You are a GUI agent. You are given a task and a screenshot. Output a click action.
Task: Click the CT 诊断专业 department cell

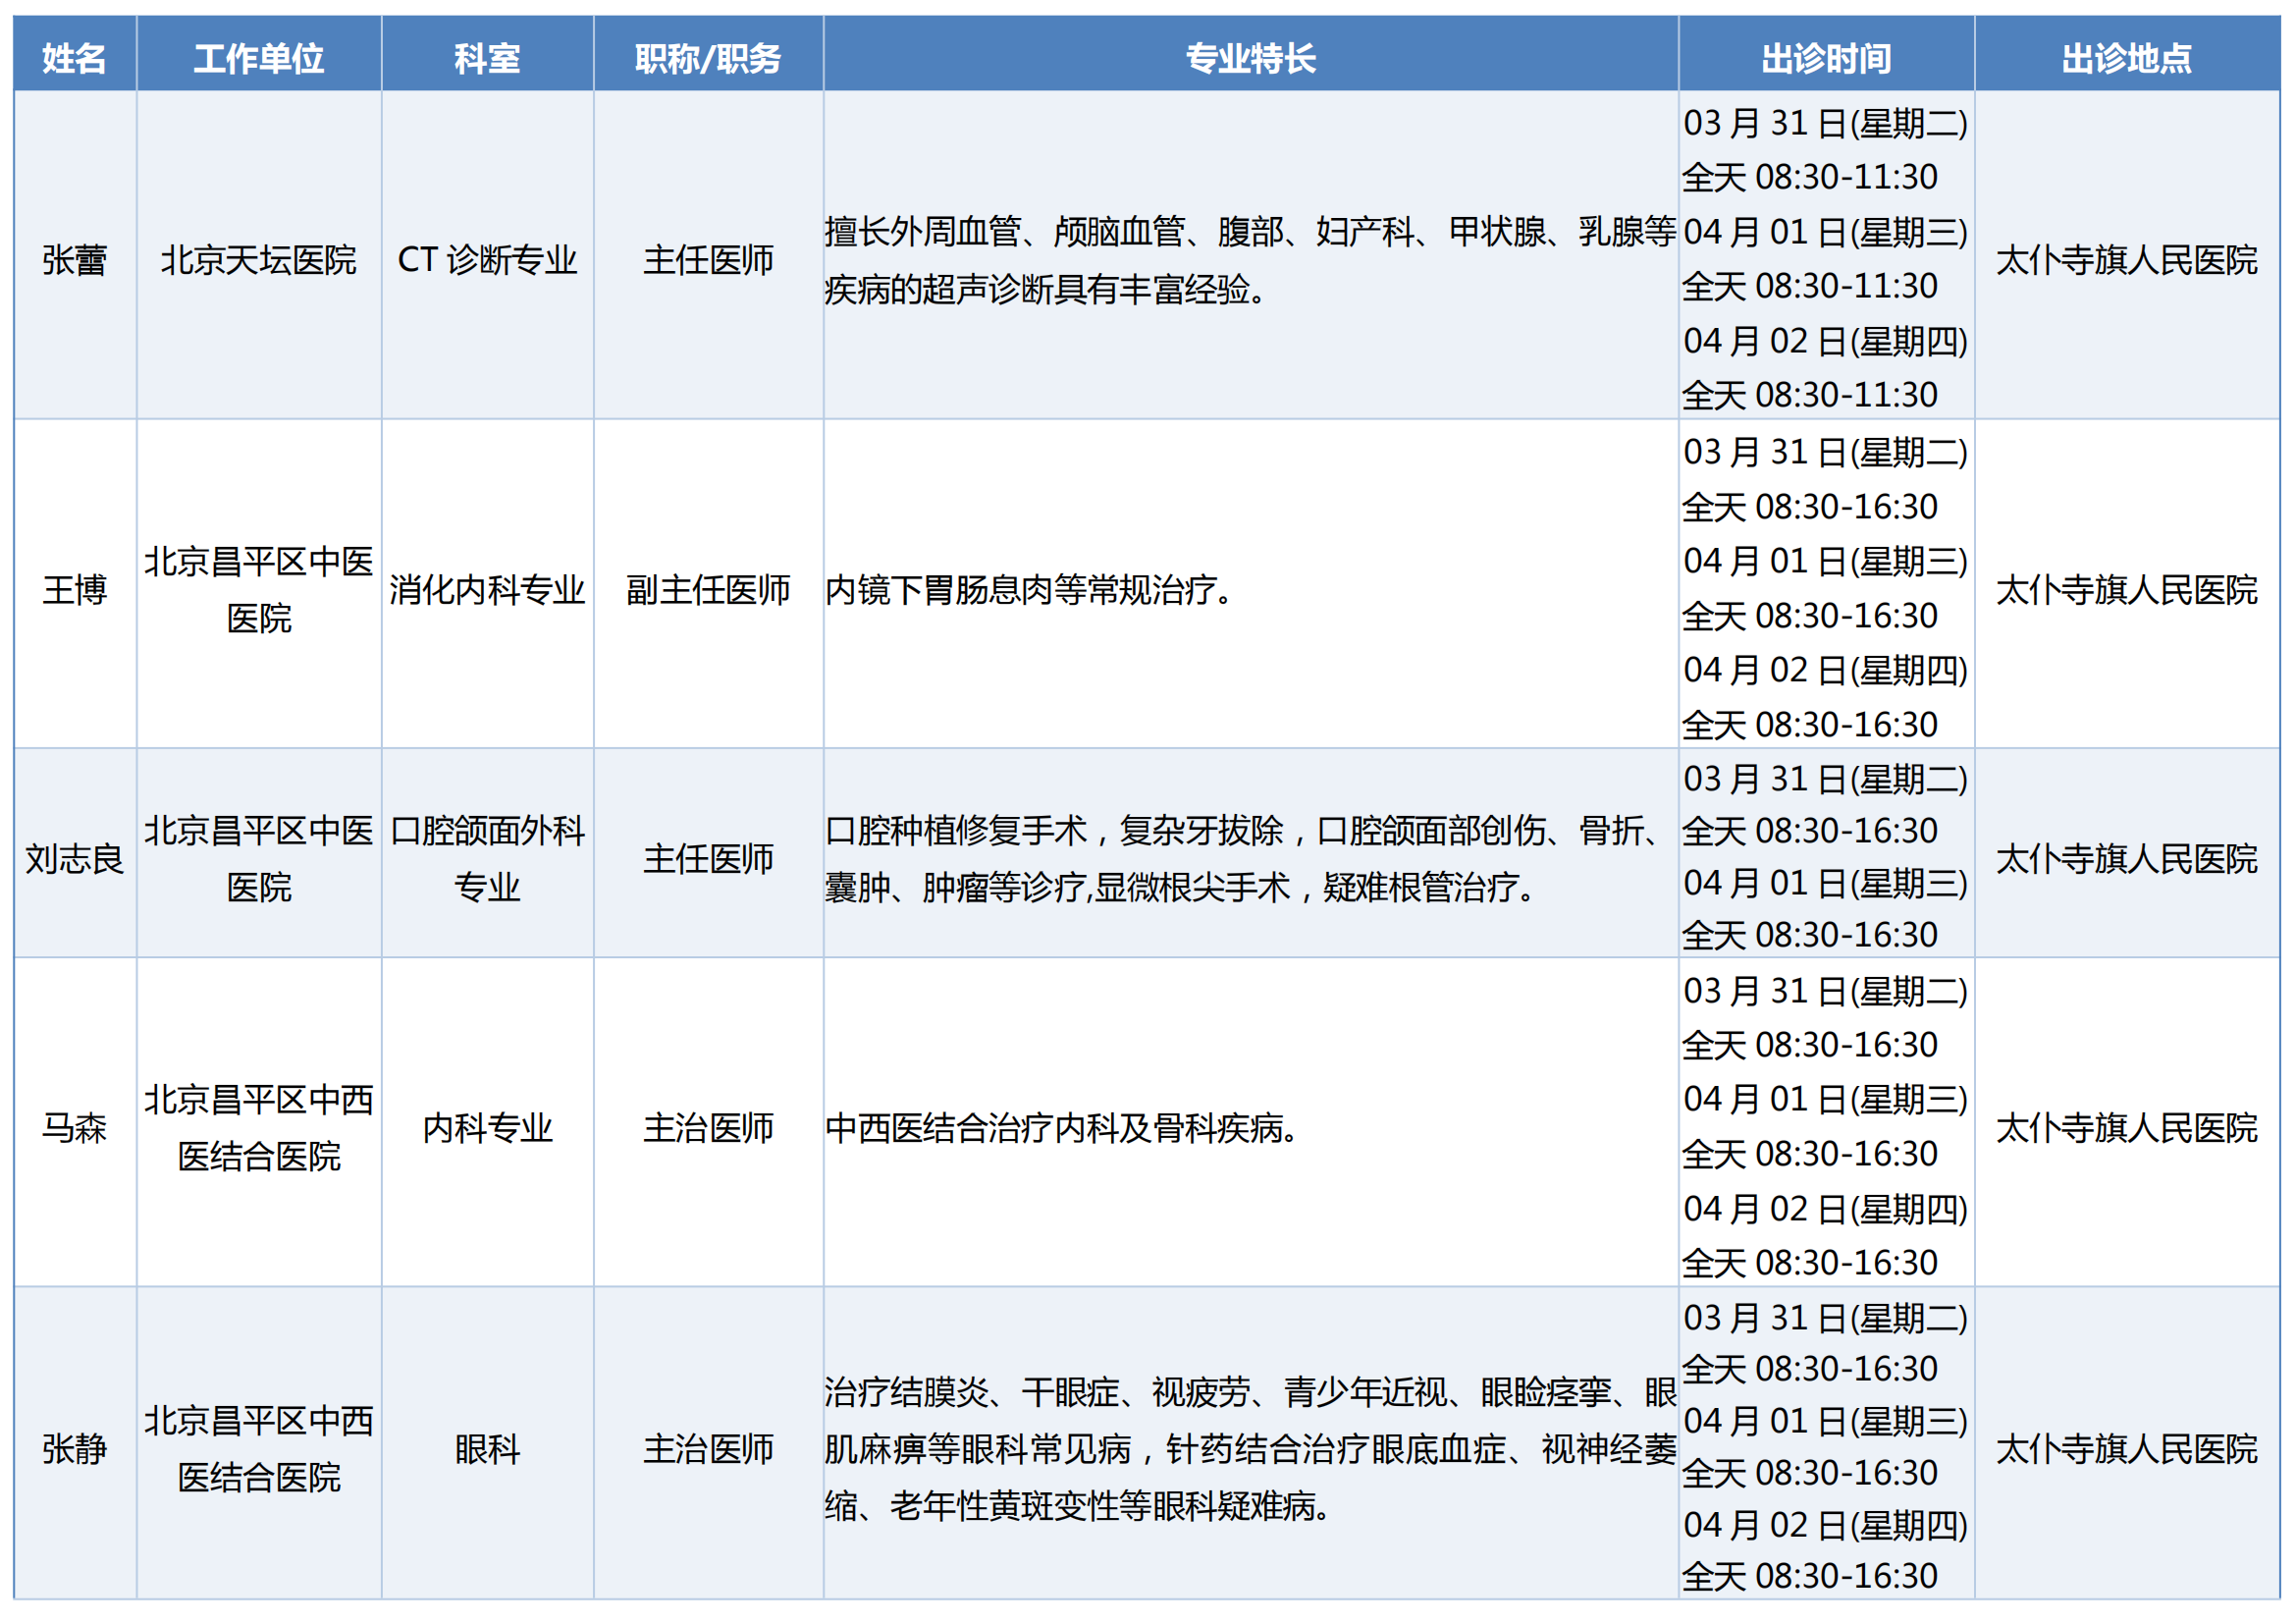coord(487,260)
